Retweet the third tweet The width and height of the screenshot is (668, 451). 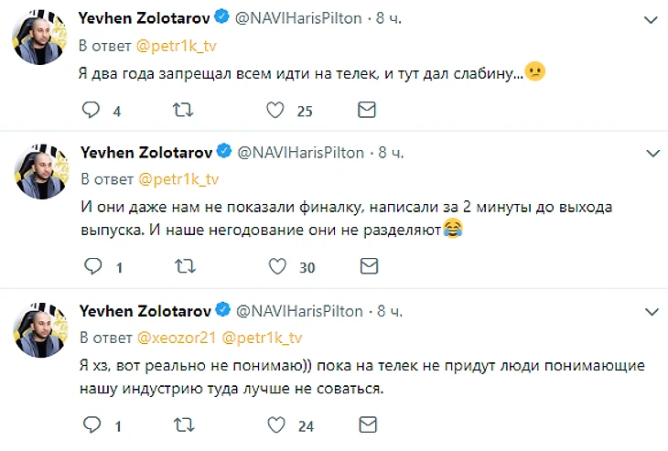[183, 424]
